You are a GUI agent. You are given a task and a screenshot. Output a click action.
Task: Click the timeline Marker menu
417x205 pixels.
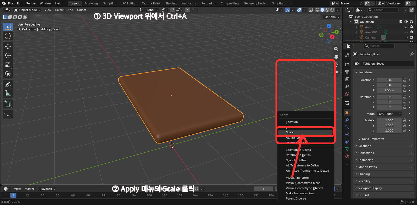tap(29, 189)
